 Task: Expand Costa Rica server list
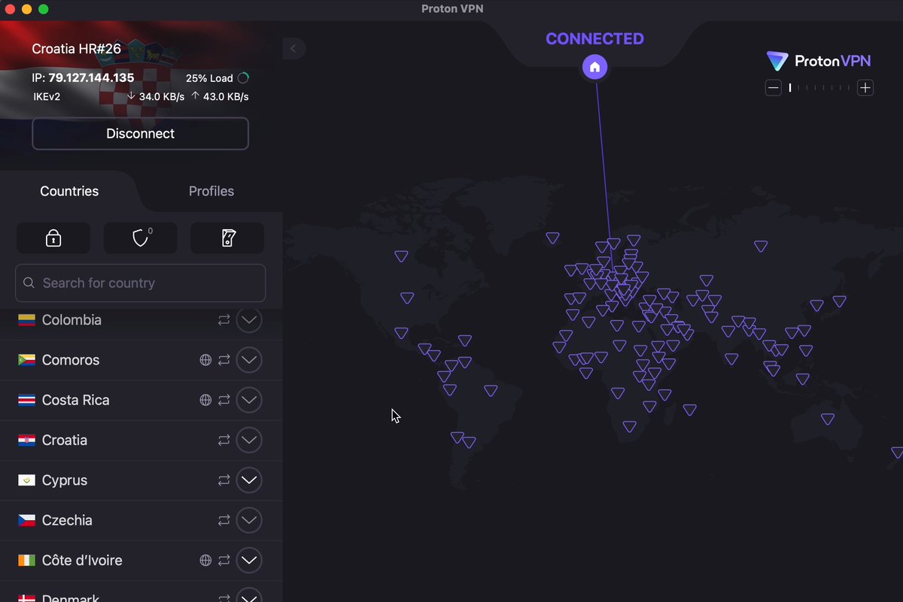tap(249, 400)
